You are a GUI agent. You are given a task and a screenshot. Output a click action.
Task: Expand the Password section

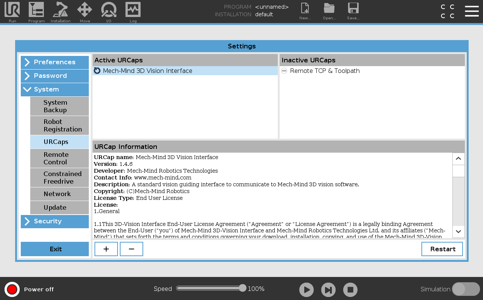55,76
